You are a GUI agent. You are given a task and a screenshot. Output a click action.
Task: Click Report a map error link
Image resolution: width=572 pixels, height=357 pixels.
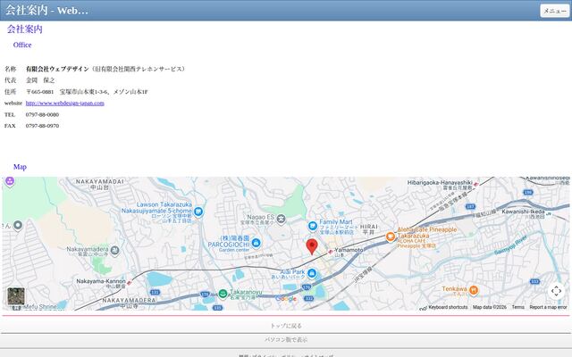548,307
